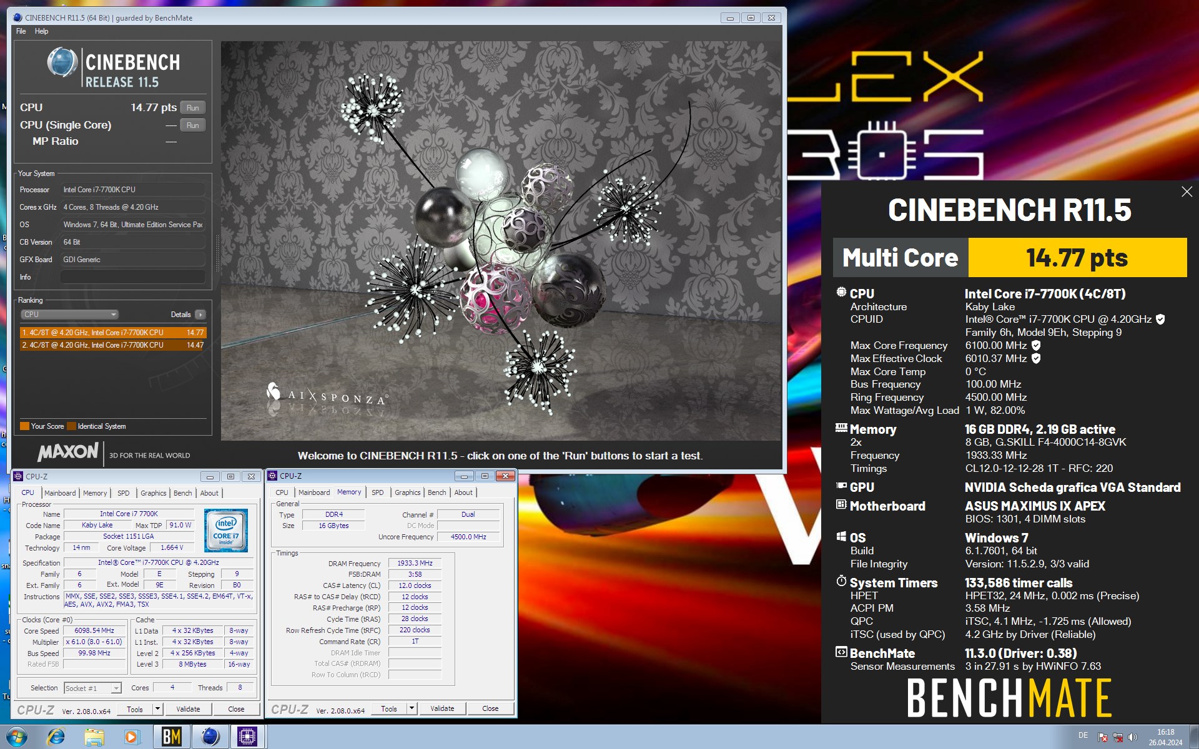Viewport: 1199px width, 749px height.
Task: Click the Action Center flag tray icon
Action: [1103, 737]
